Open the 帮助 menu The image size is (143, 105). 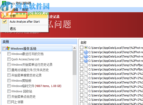point(25,10)
